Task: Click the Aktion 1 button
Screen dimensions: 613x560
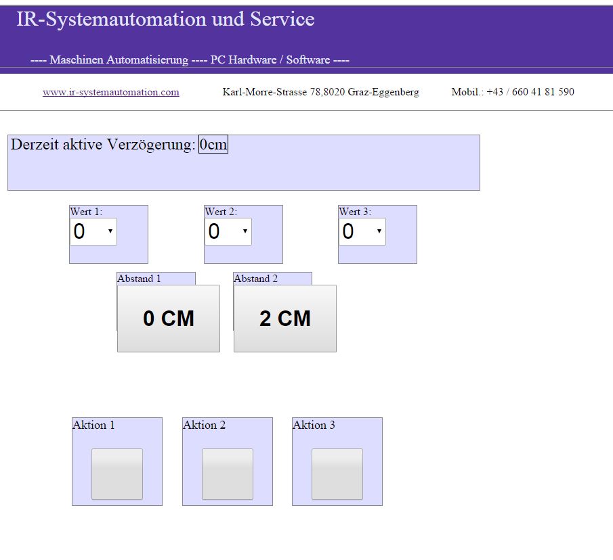Action: [x=117, y=474]
